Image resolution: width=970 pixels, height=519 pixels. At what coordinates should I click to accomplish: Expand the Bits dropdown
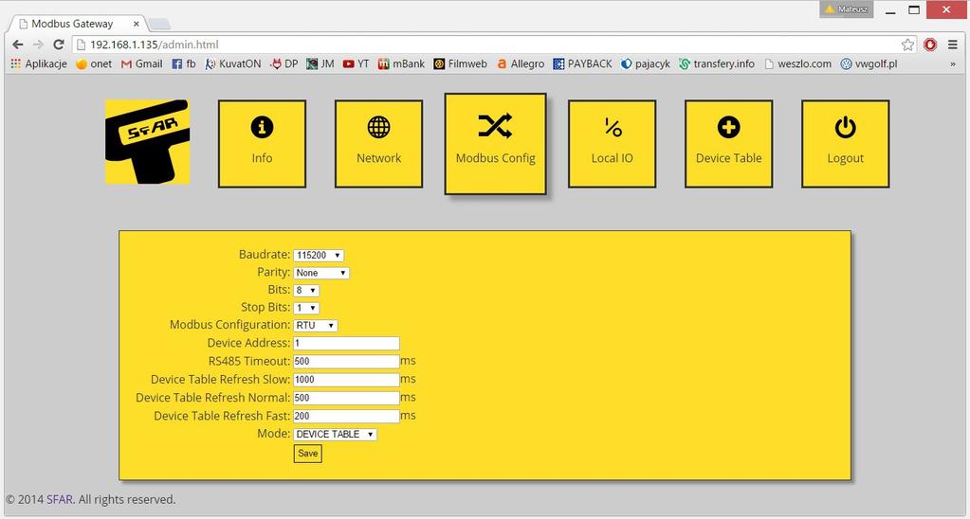tap(306, 290)
